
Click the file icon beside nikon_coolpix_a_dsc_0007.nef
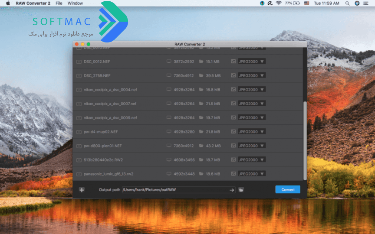point(79,104)
